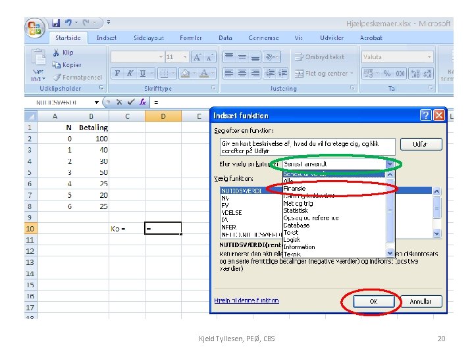Open the category dropdown arrow in dialog
This screenshot has height=355, width=474.
tap(390, 164)
